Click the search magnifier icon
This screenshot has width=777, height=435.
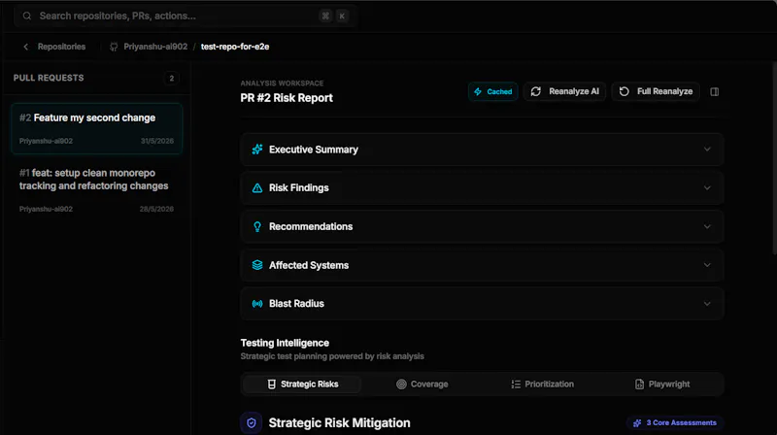click(x=27, y=16)
